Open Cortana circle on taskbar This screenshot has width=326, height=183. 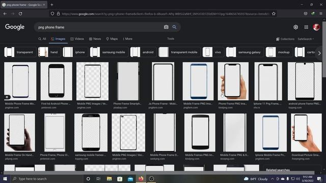tap(88, 178)
